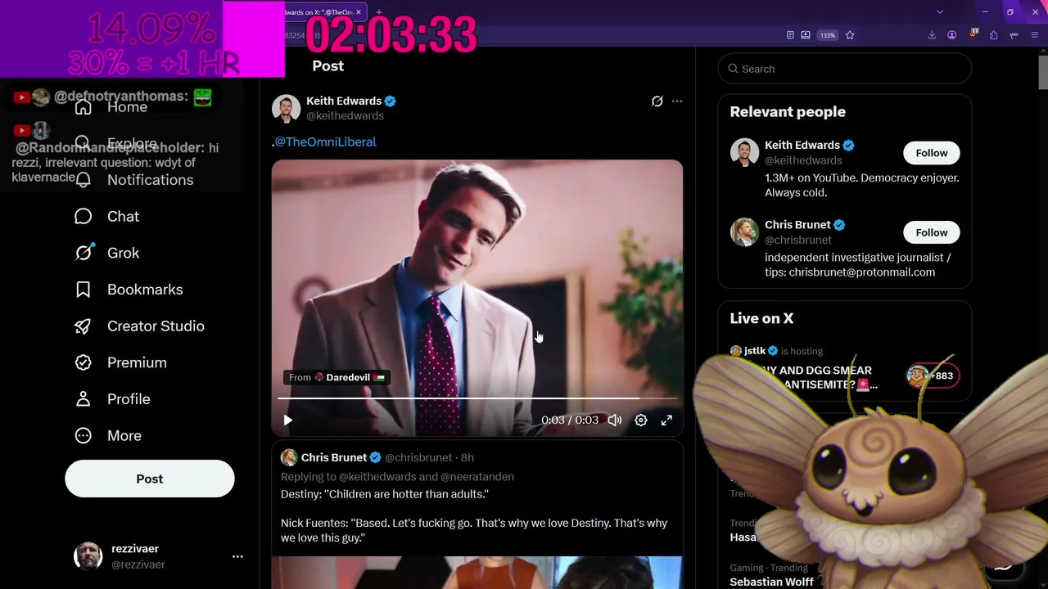Open the three-dot menu on Keith Edwards' post
The height and width of the screenshot is (589, 1048).
tap(677, 101)
